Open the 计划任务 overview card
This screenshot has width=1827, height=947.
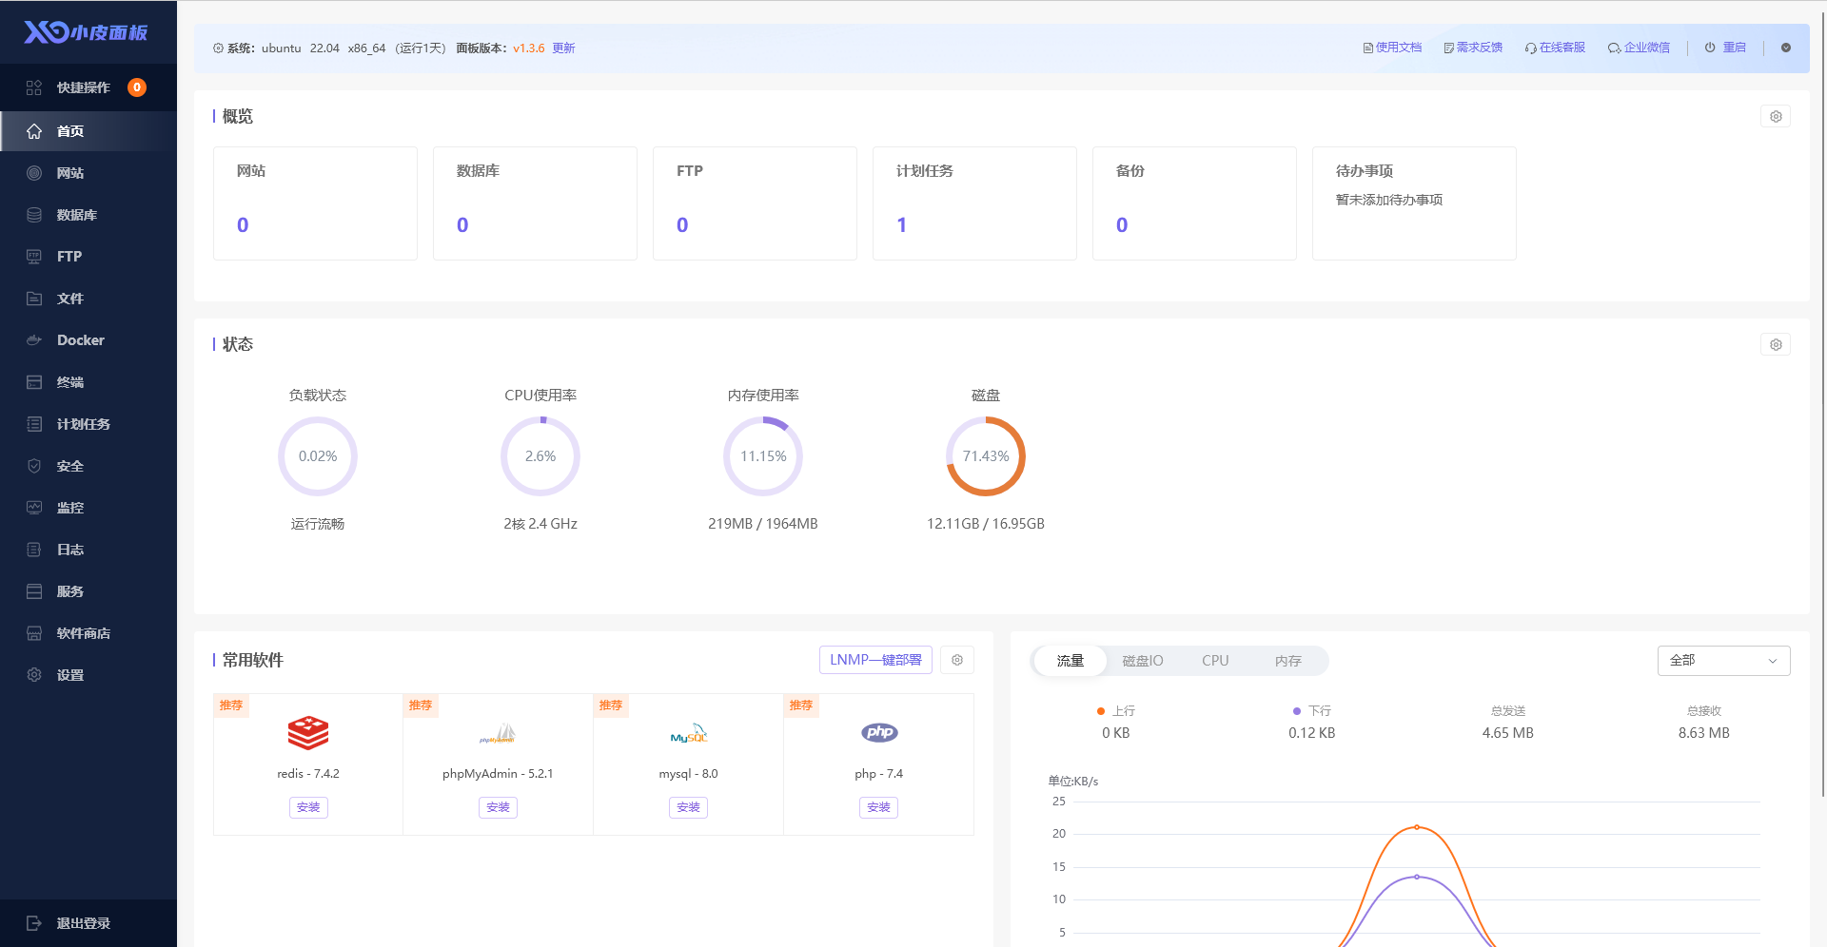click(973, 203)
